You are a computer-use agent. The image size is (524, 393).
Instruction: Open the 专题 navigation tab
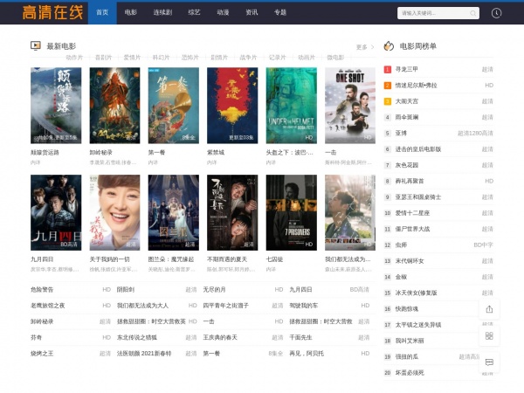(280, 13)
